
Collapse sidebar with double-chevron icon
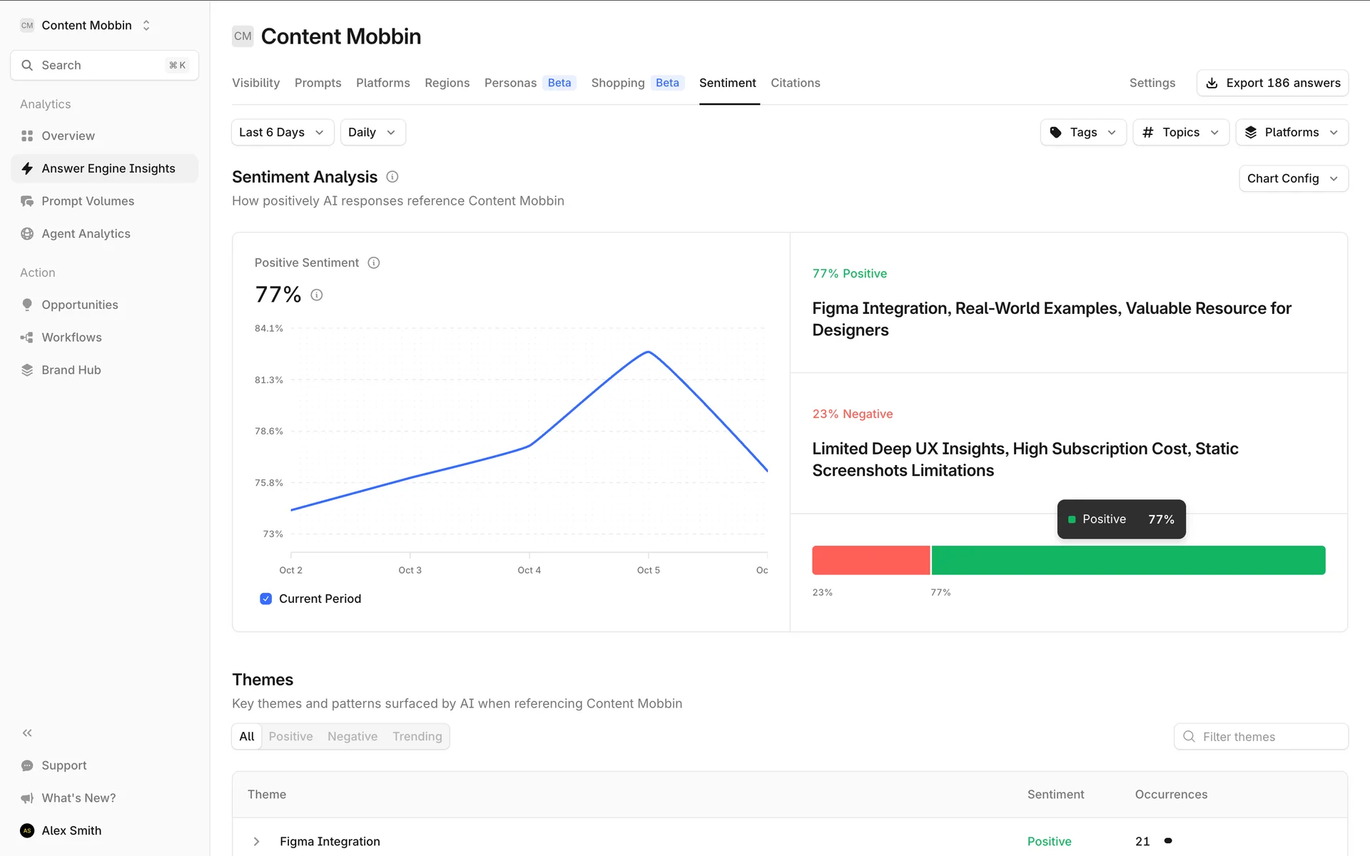tap(27, 733)
